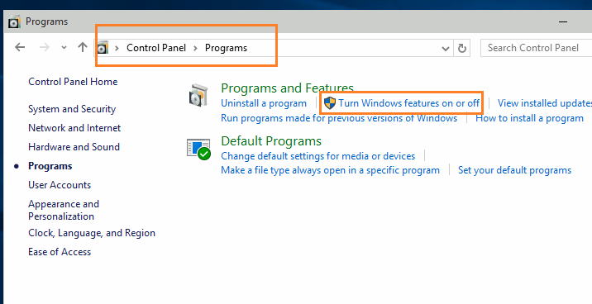
Task: Open the Default Programs heading
Action: 271,141
